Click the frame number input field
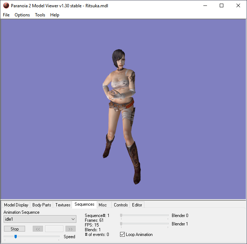247x244 pixels. 54,229
